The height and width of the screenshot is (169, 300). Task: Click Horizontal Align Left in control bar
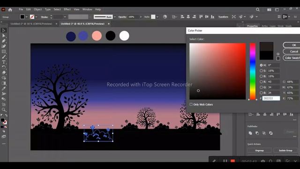[182, 17]
